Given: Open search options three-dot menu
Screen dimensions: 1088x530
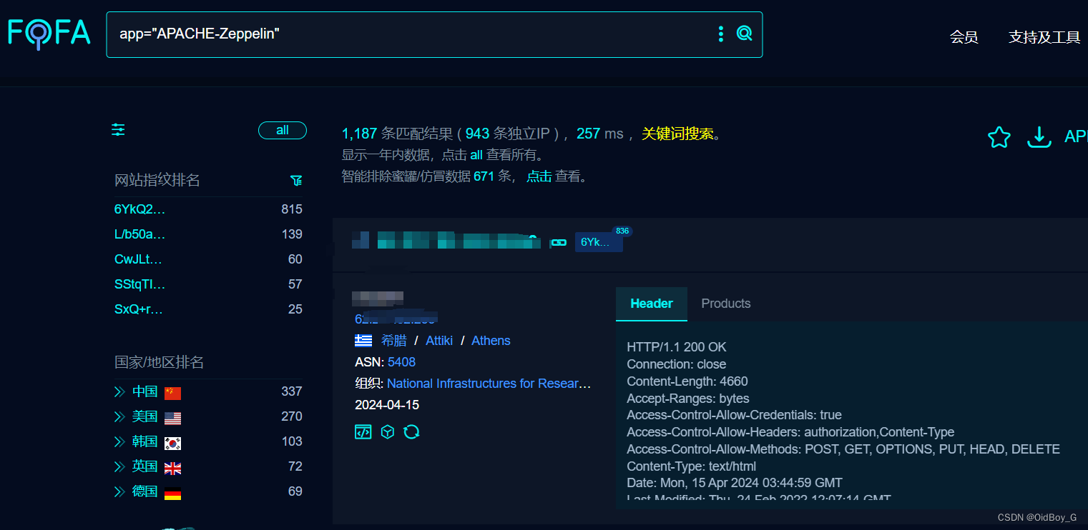Looking at the screenshot, I should (x=720, y=34).
